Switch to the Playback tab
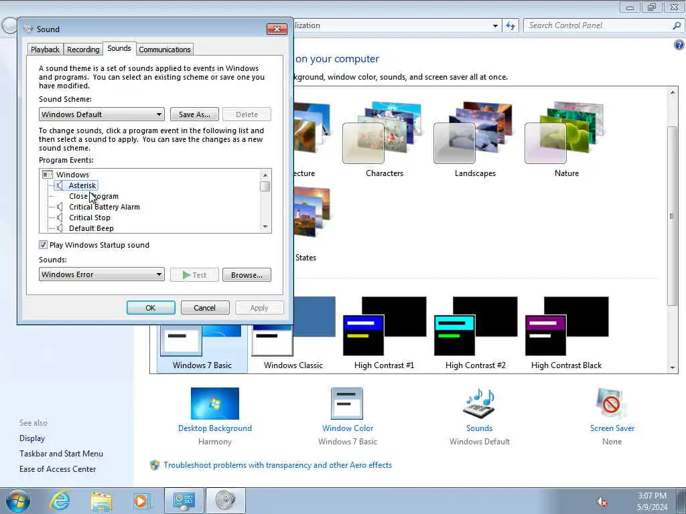 45,50
